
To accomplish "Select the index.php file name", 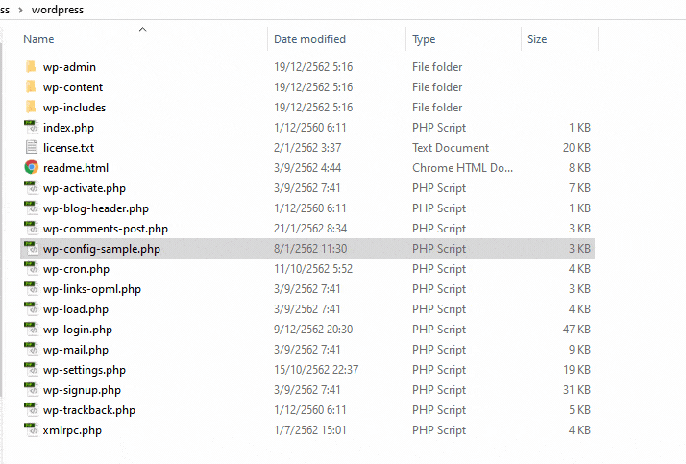I will click(68, 128).
